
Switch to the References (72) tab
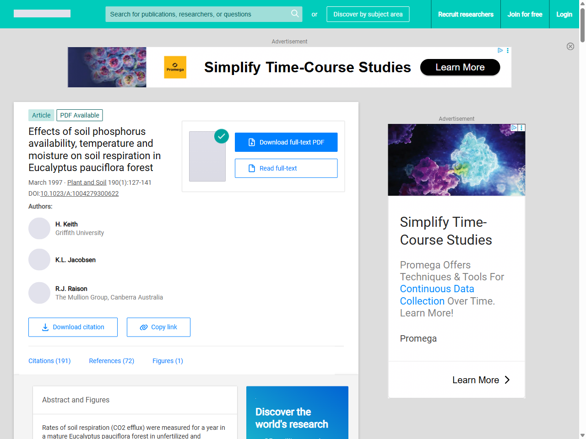[x=112, y=361]
